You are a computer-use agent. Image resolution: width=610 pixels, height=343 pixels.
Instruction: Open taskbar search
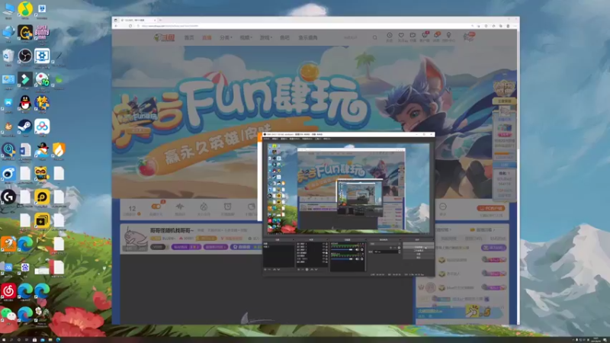pos(11,339)
